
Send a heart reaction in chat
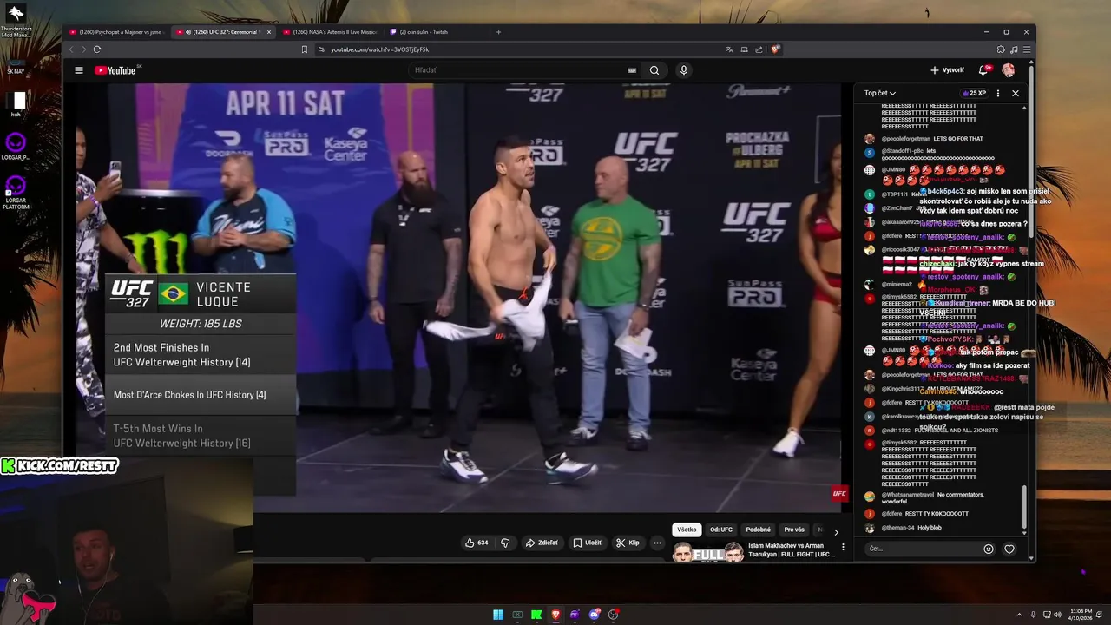(x=1009, y=549)
